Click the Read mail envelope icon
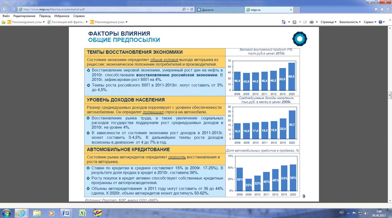This screenshot has height=218, width=392. [x=305, y=22]
